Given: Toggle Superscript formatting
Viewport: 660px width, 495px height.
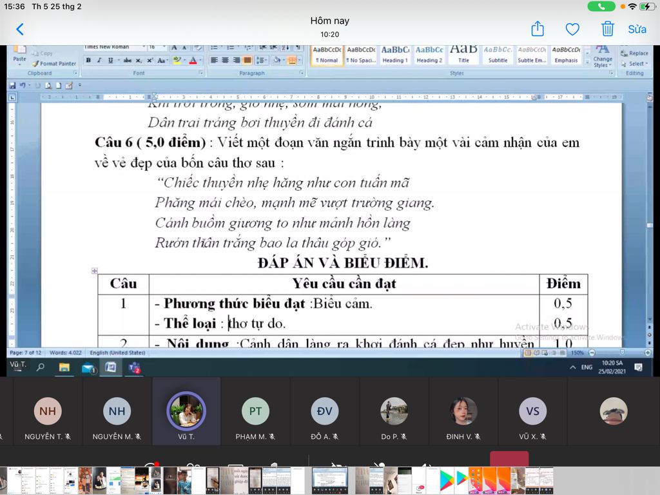Looking at the screenshot, I should click(x=150, y=60).
